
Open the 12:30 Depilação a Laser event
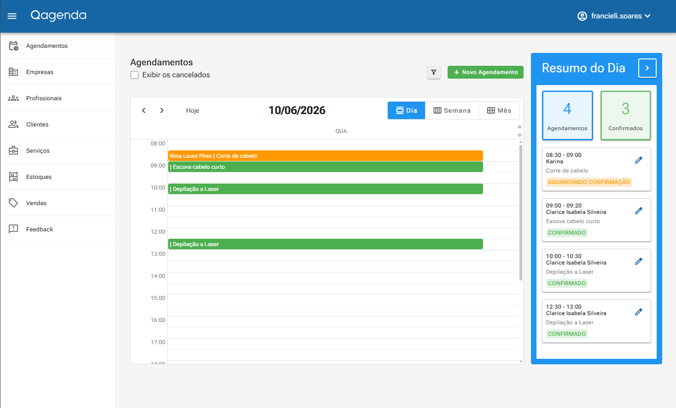[x=326, y=244]
